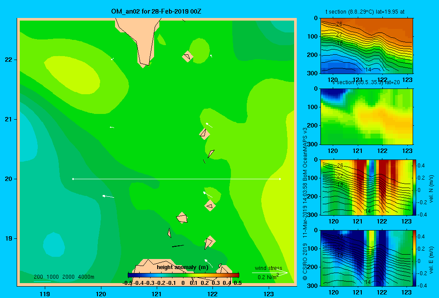Click the vel. N color scale bar
This screenshot has height=298, width=439.
pos(415,187)
